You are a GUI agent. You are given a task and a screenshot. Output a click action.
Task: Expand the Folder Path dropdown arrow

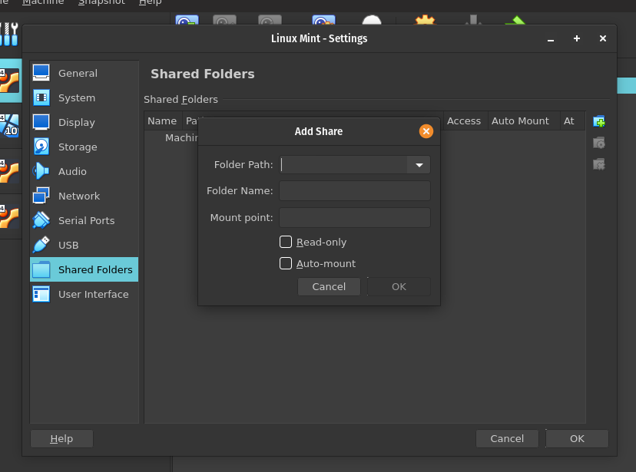[419, 165]
